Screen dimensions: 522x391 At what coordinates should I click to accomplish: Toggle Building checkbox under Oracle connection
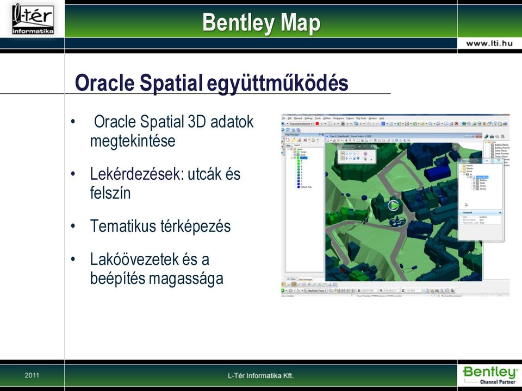(474, 180)
